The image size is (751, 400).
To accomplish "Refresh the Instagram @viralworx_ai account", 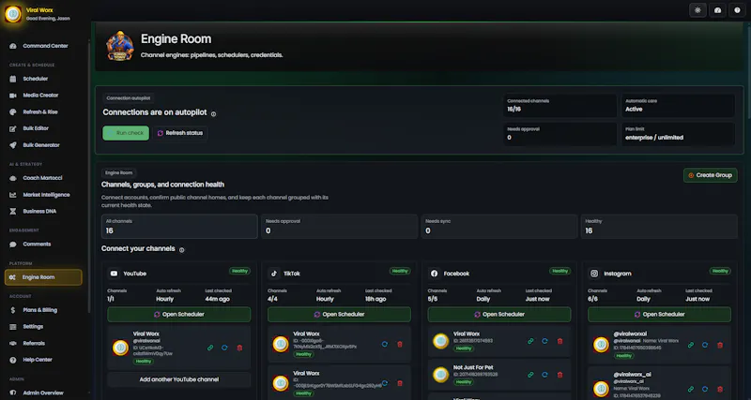I will coord(705,390).
